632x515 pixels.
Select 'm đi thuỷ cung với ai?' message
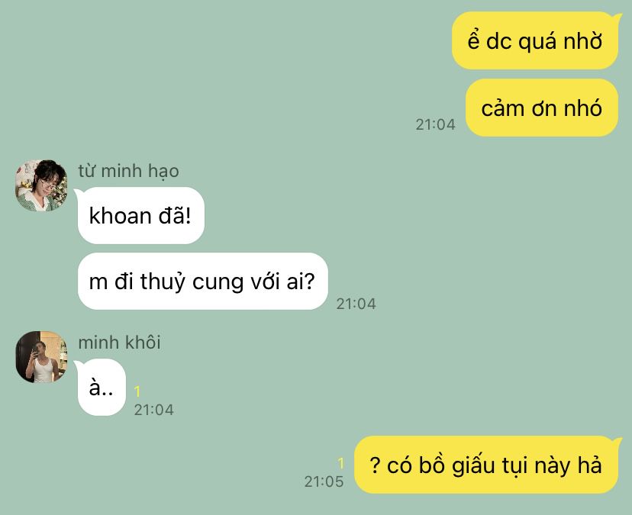point(202,282)
